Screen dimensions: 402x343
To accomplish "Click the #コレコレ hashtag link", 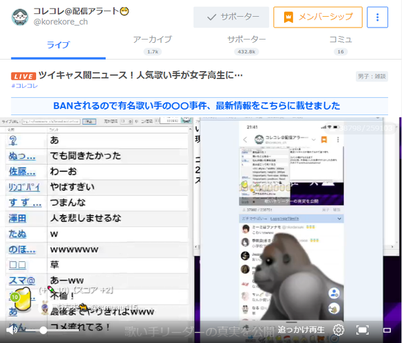I will pos(24,86).
